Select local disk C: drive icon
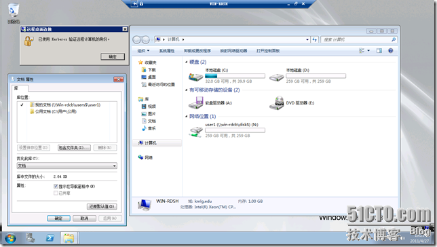Image resolution: width=437 pixels, height=247 pixels. pyautogui.click(x=195, y=76)
